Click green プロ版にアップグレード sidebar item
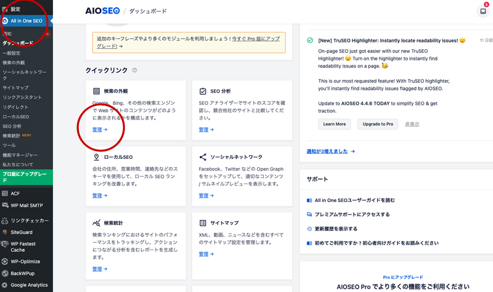The image size is (493, 292). point(26,177)
